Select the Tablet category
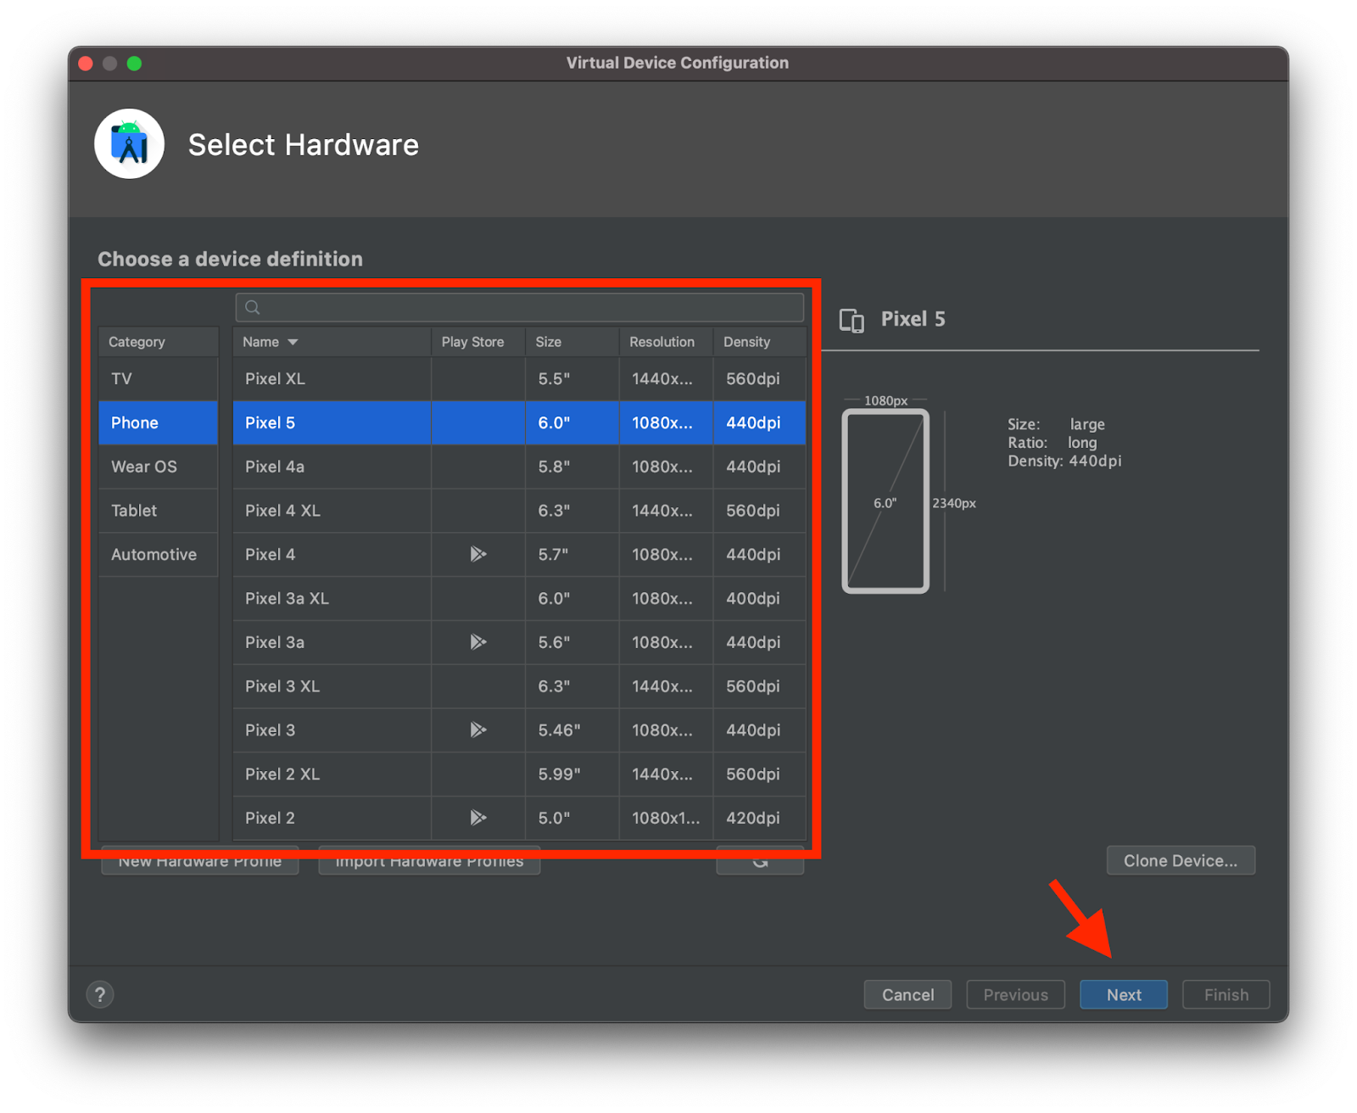Image resolution: width=1357 pixels, height=1113 pixels. tap(158, 511)
